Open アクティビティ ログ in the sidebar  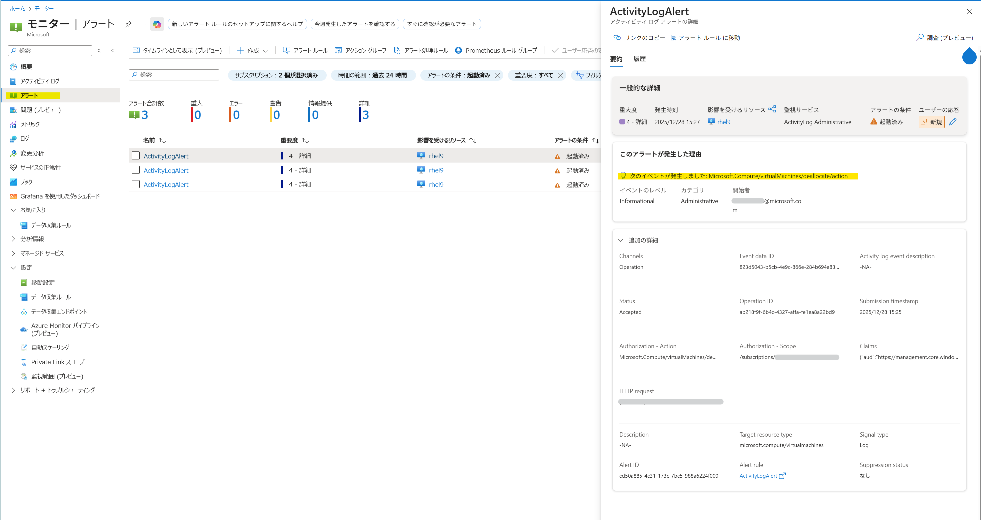pyautogui.click(x=40, y=81)
